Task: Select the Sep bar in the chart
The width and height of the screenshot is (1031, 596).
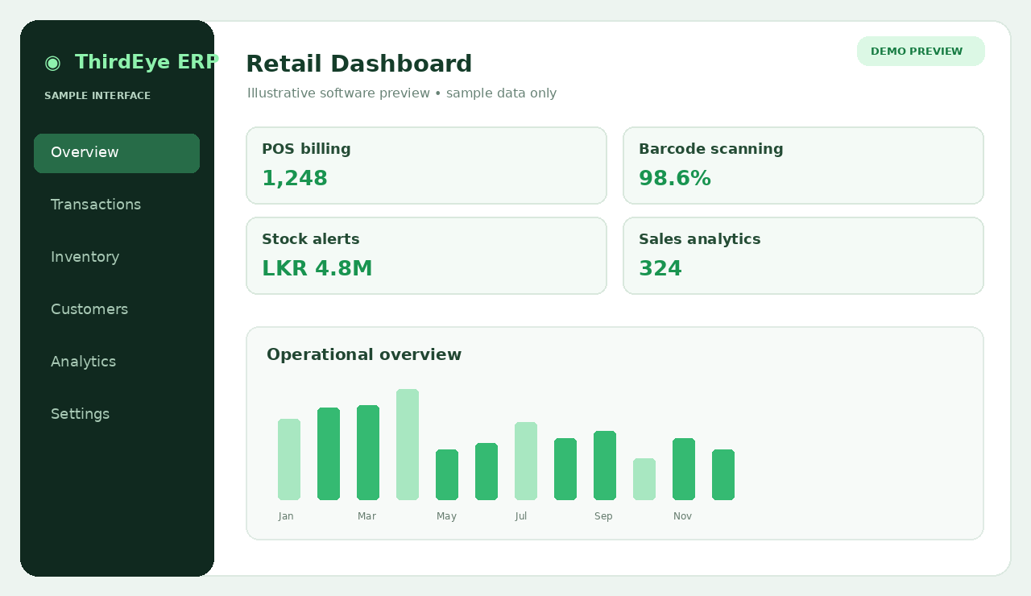Action: click(605, 466)
